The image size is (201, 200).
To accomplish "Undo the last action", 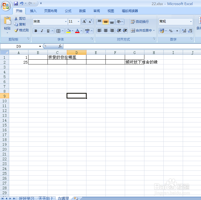I will 22,3.
